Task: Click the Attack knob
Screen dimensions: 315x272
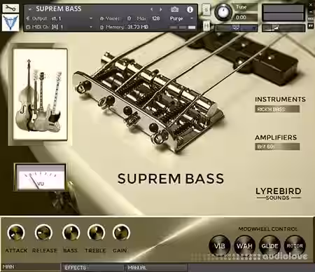Action: [x=16, y=233]
